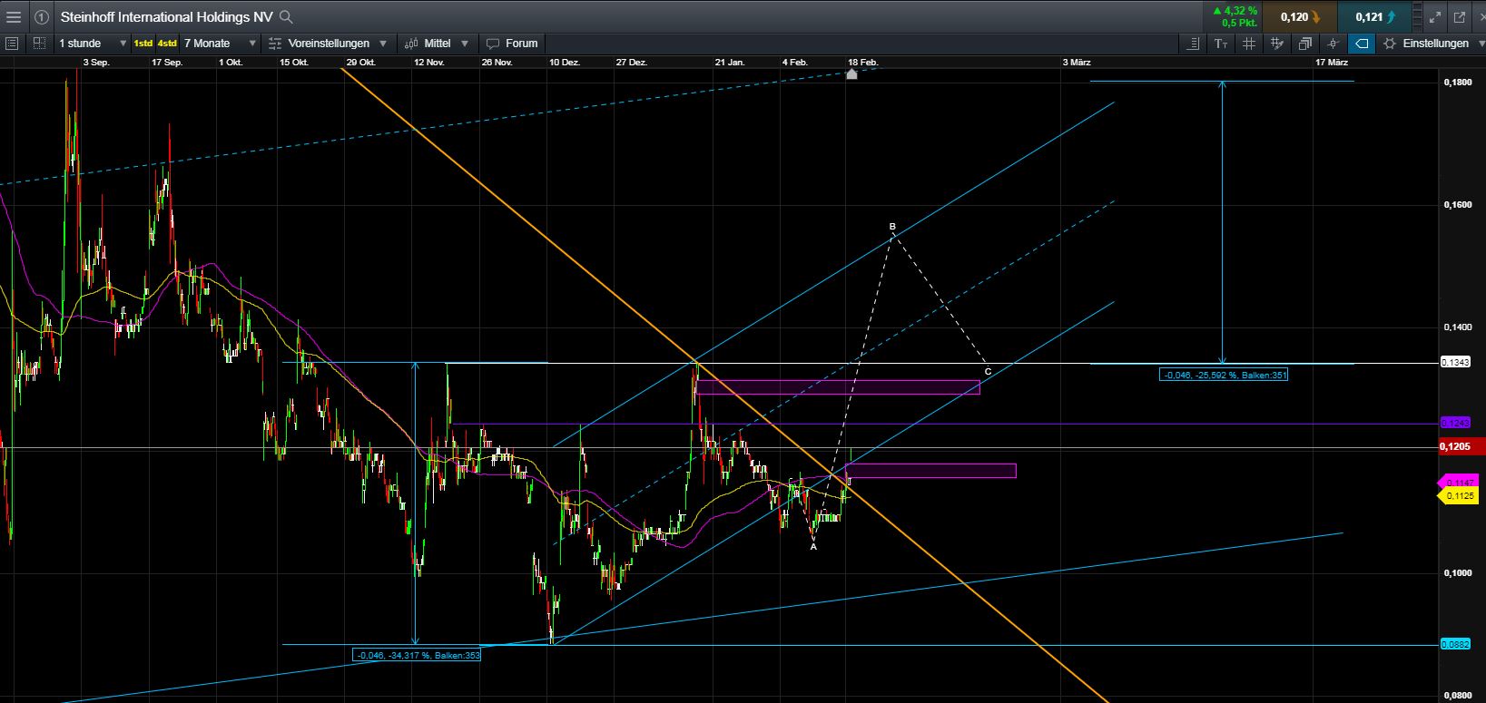
Task: Click the wave label C on chart
Action: 988,371
